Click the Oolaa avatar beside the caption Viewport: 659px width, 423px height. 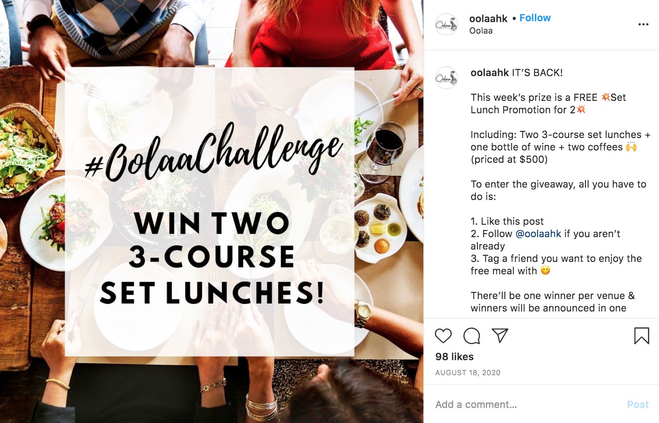point(446,78)
